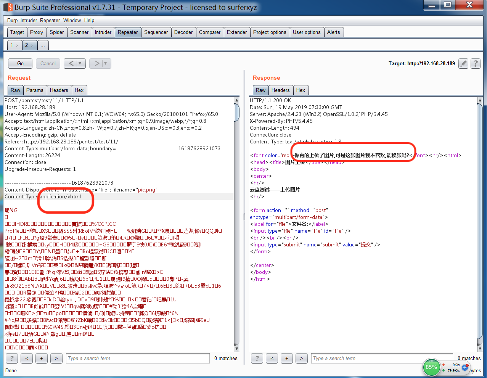Click the green 85% floating indicator
487x378 pixels.
(x=431, y=367)
